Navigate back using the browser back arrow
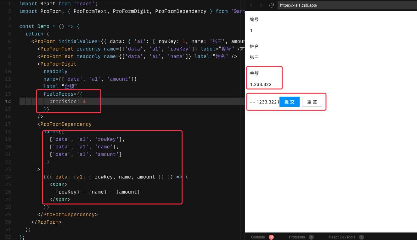 pos(251,5)
